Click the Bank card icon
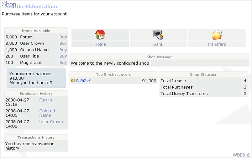 pos(158,35)
